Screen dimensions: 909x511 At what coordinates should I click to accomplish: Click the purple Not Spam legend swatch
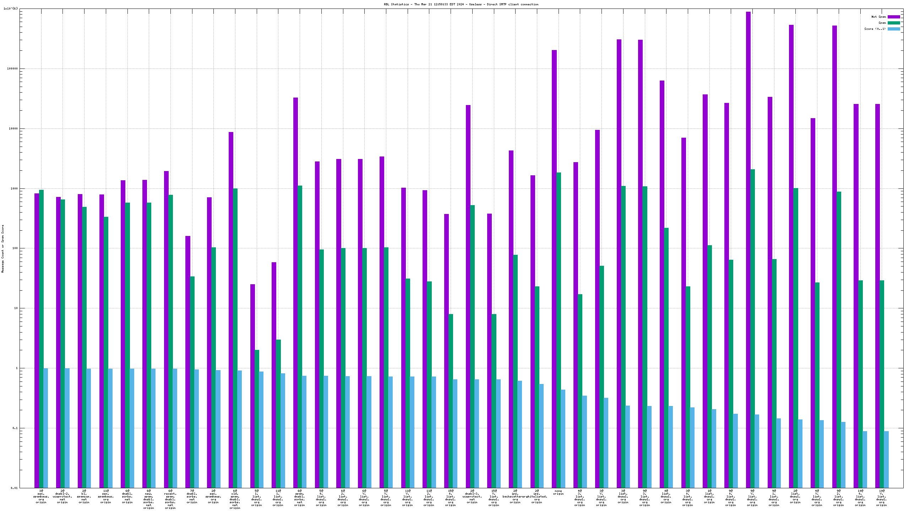tap(894, 17)
